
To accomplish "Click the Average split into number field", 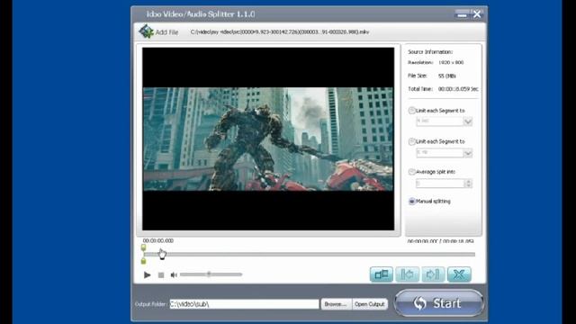I will click(x=440, y=184).
